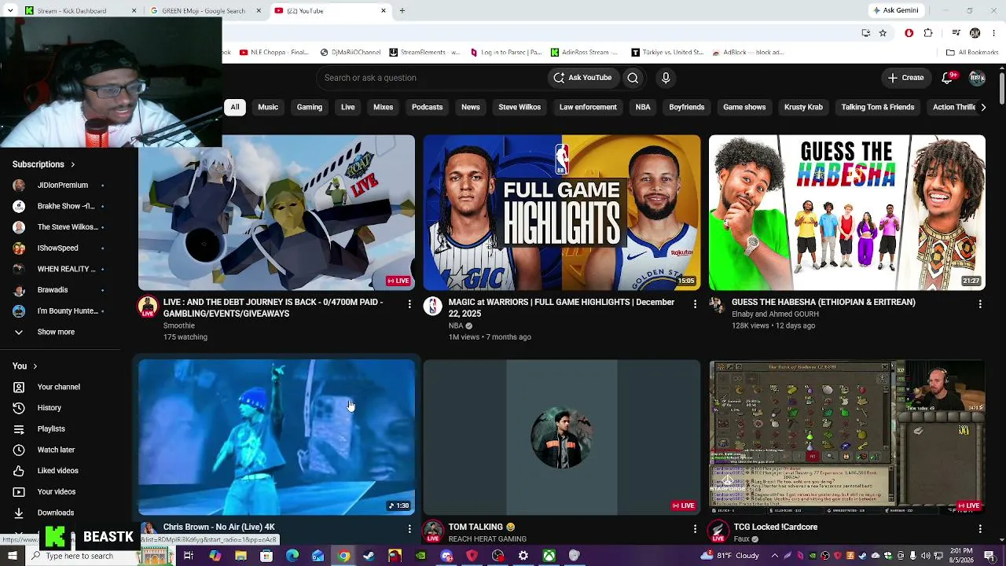This screenshot has width=1006, height=566.
Task: Open the AdBlock bookmark
Action: click(x=747, y=53)
